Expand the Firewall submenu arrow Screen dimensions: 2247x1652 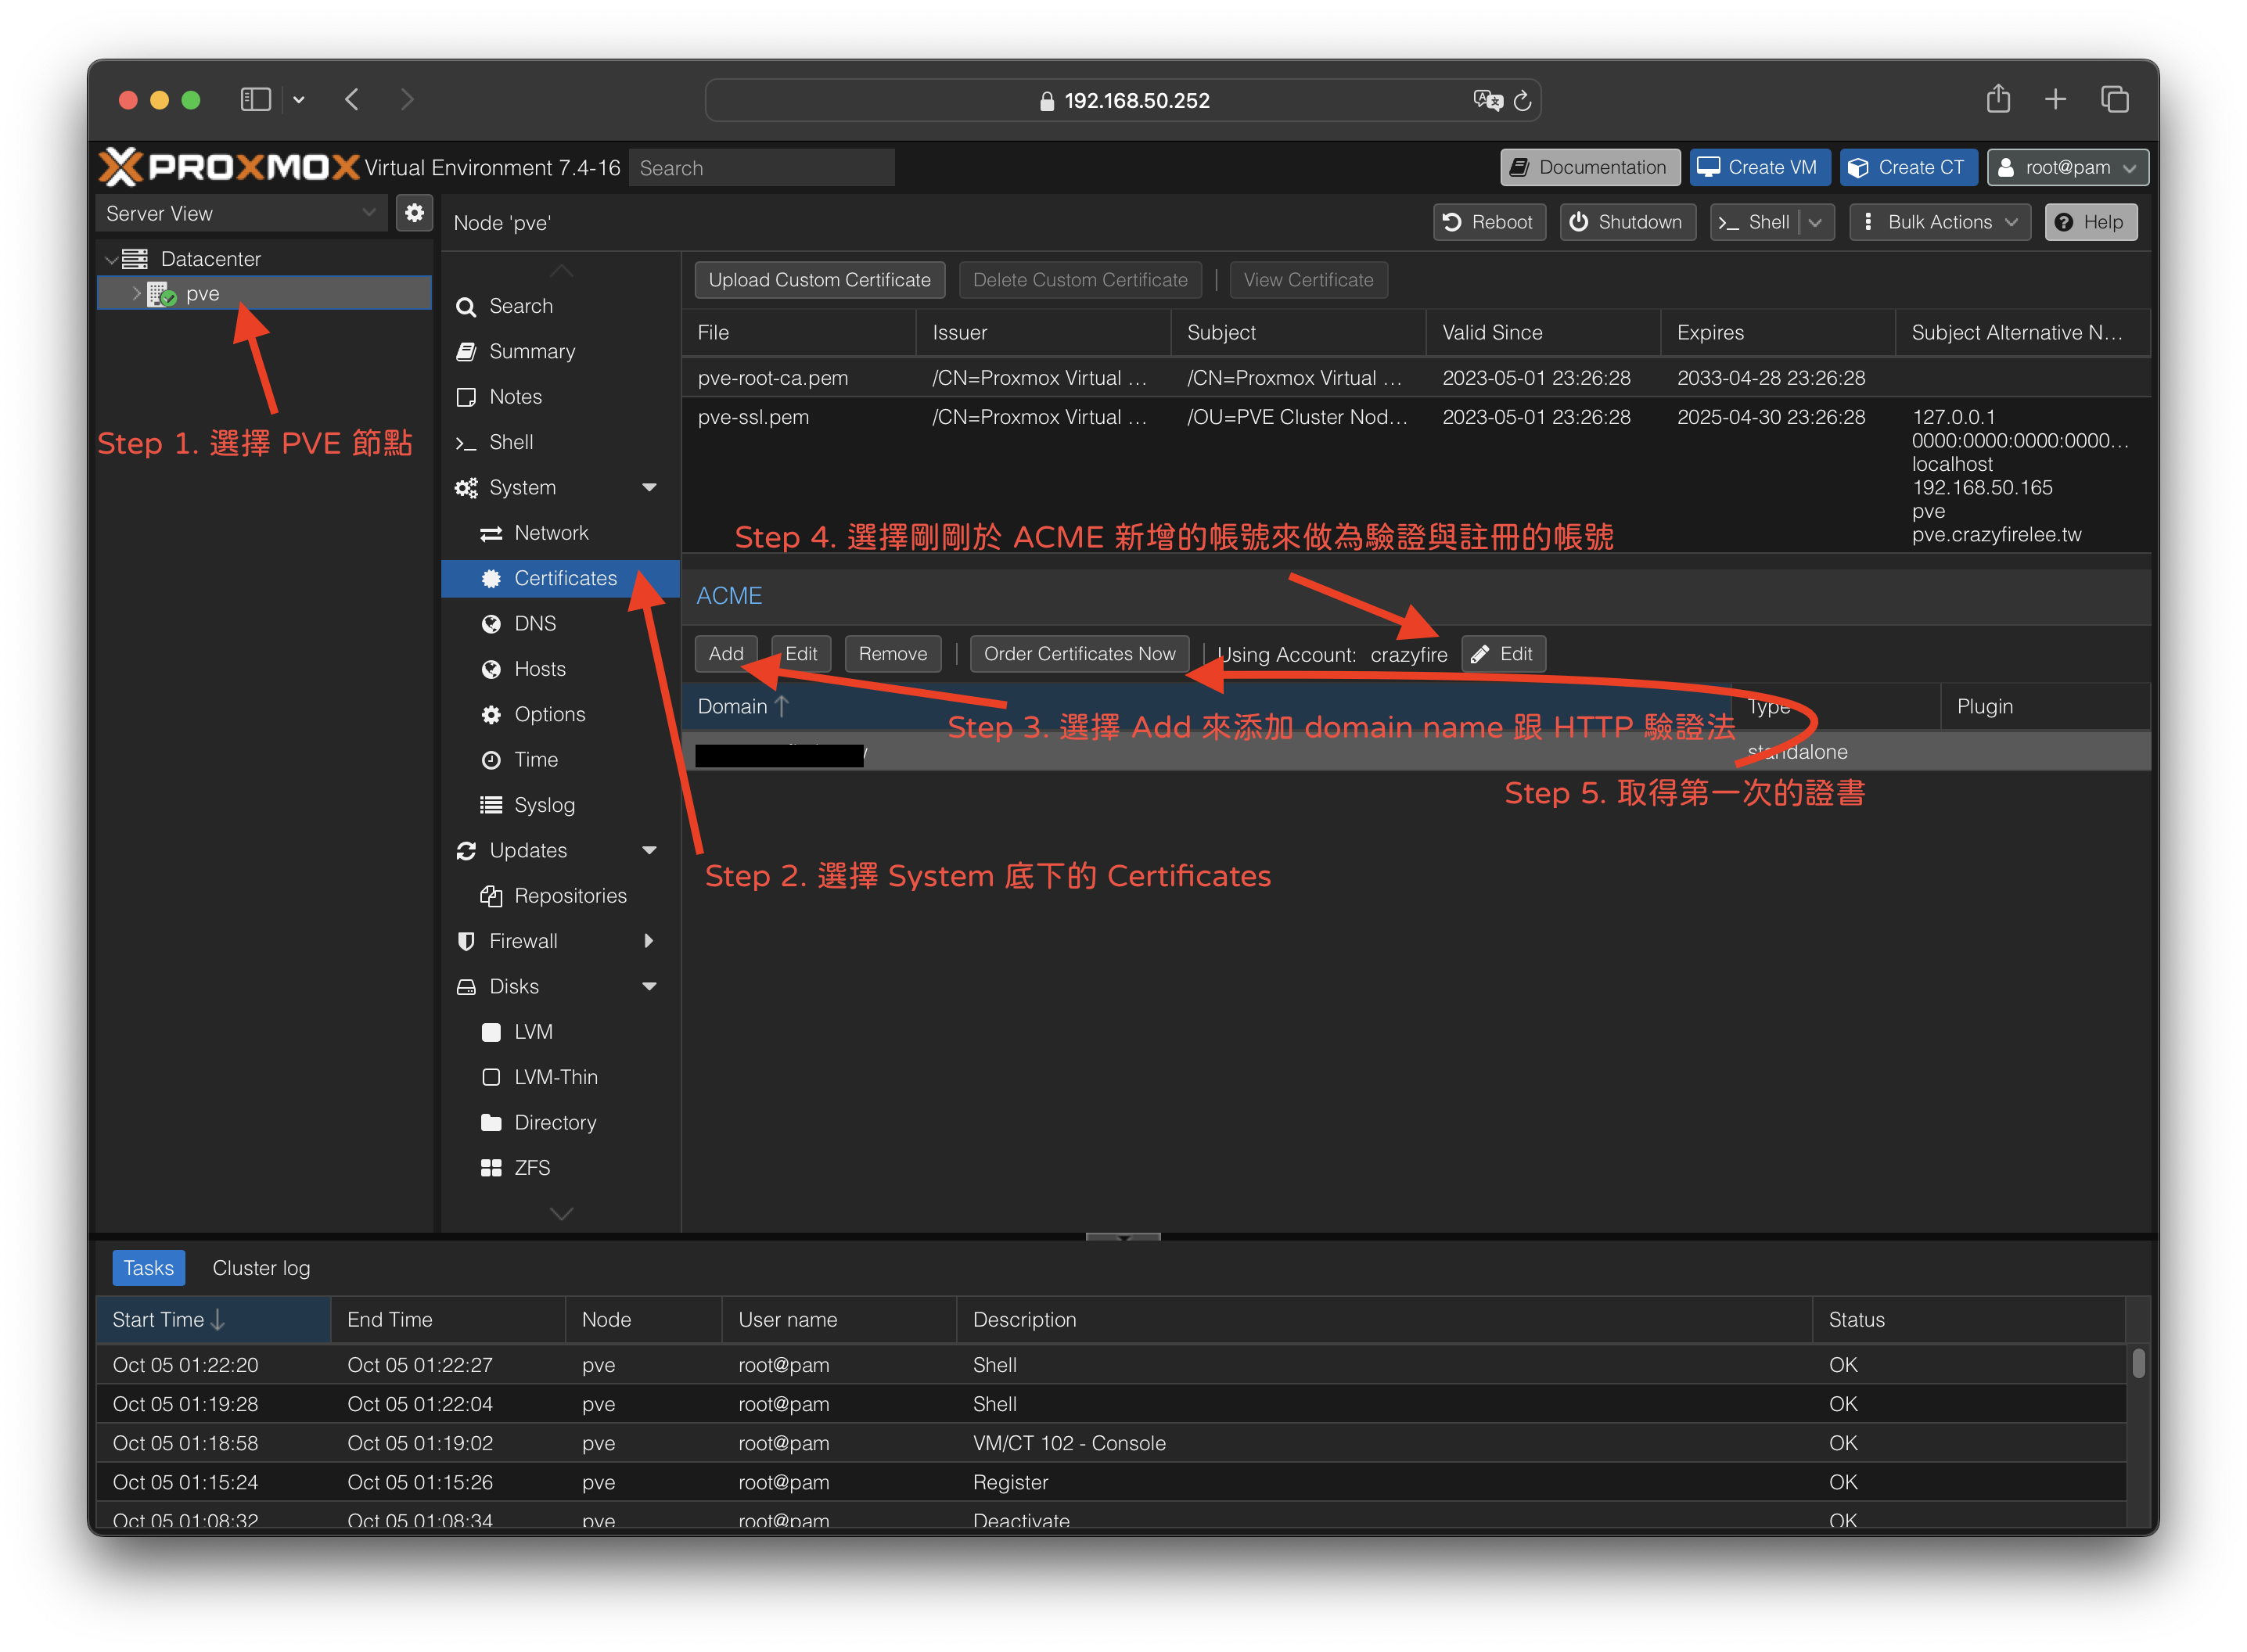[649, 941]
